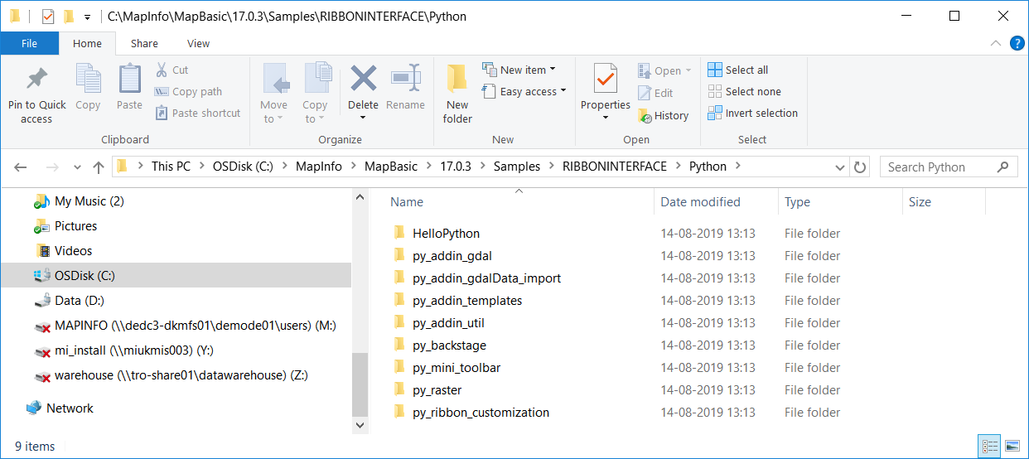Open the File menu
Screen dimensions: 1029x459
pyautogui.click(x=30, y=44)
